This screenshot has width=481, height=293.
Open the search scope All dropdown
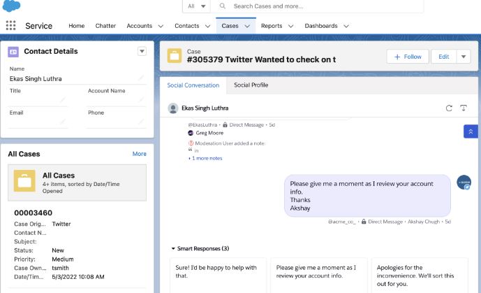(197, 6)
